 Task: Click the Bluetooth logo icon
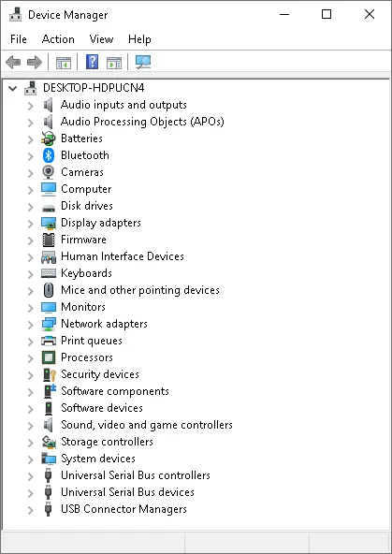click(49, 155)
